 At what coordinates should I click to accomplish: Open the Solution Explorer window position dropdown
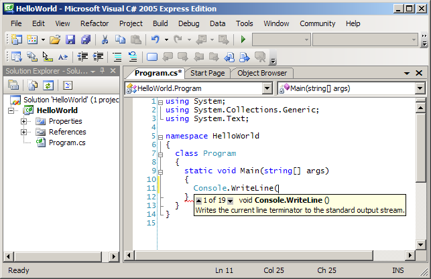[93, 72]
